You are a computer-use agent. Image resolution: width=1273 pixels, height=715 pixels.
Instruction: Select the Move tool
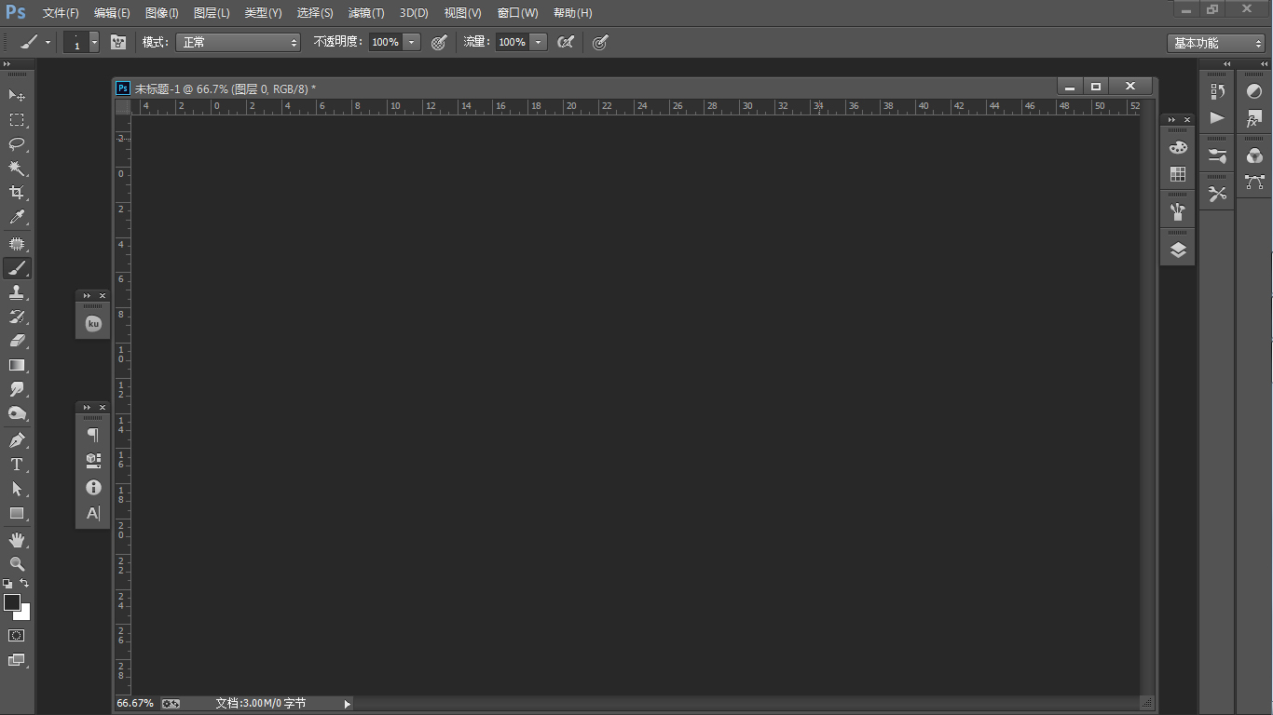coord(17,95)
